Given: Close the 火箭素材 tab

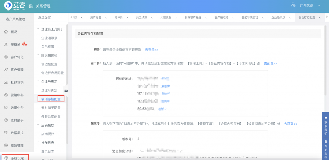Looking at the screenshot, I should pos(176,17).
